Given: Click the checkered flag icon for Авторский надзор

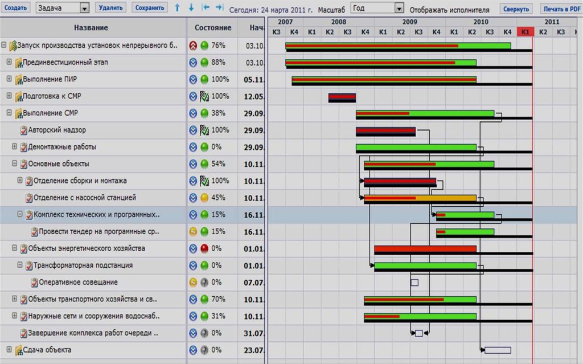Looking at the screenshot, I should 204,130.
